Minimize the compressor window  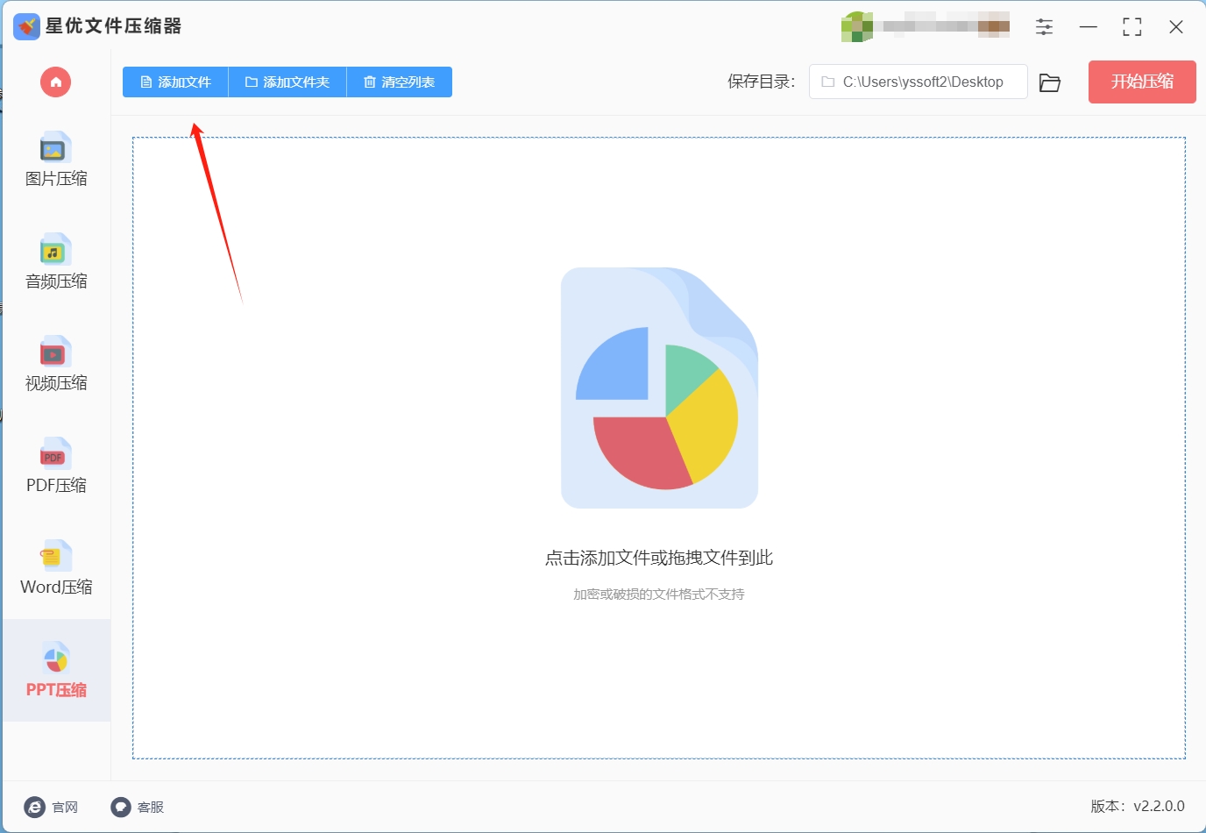(x=1089, y=27)
